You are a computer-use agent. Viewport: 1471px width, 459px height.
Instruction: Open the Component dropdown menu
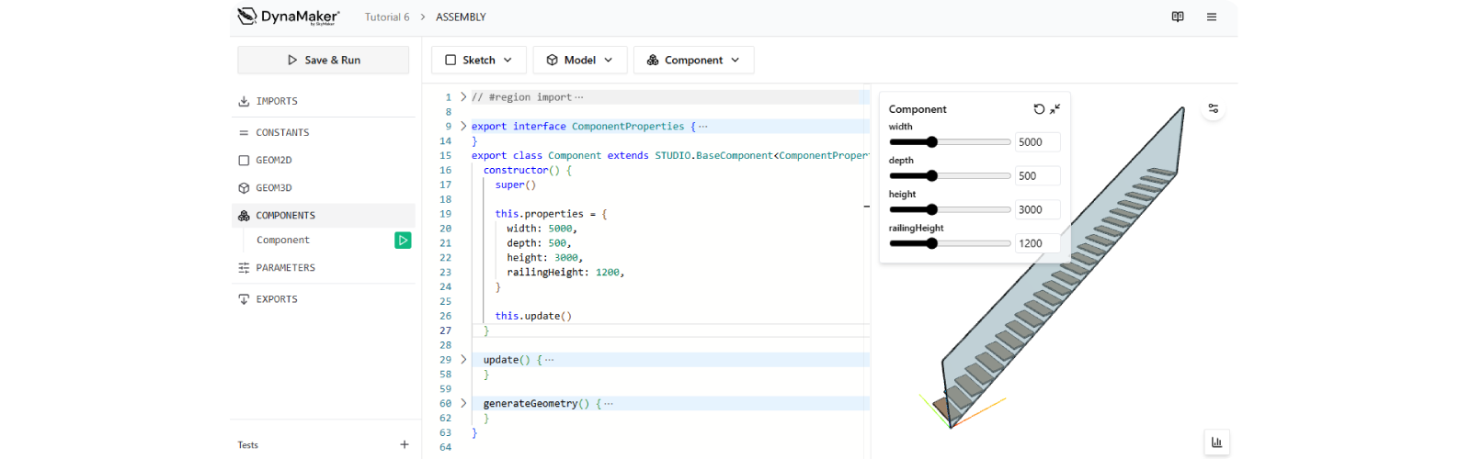coord(693,61)
